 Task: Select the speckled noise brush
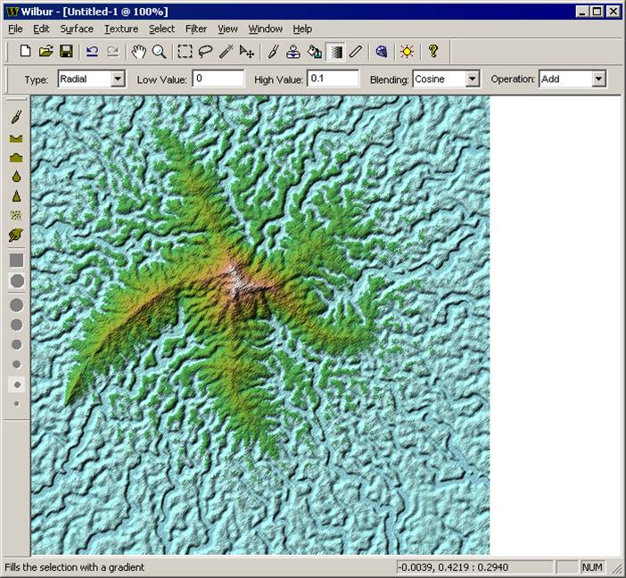tap(16, 215)
